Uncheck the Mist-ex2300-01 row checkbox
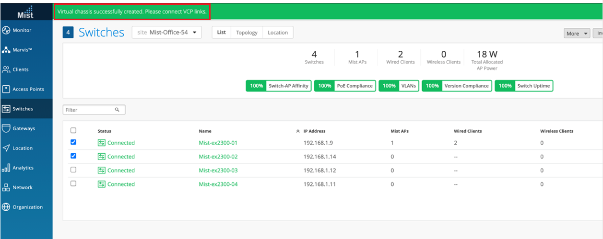This screenshot has width=603, height=239. pyautogui.click(x=73, y=142)
